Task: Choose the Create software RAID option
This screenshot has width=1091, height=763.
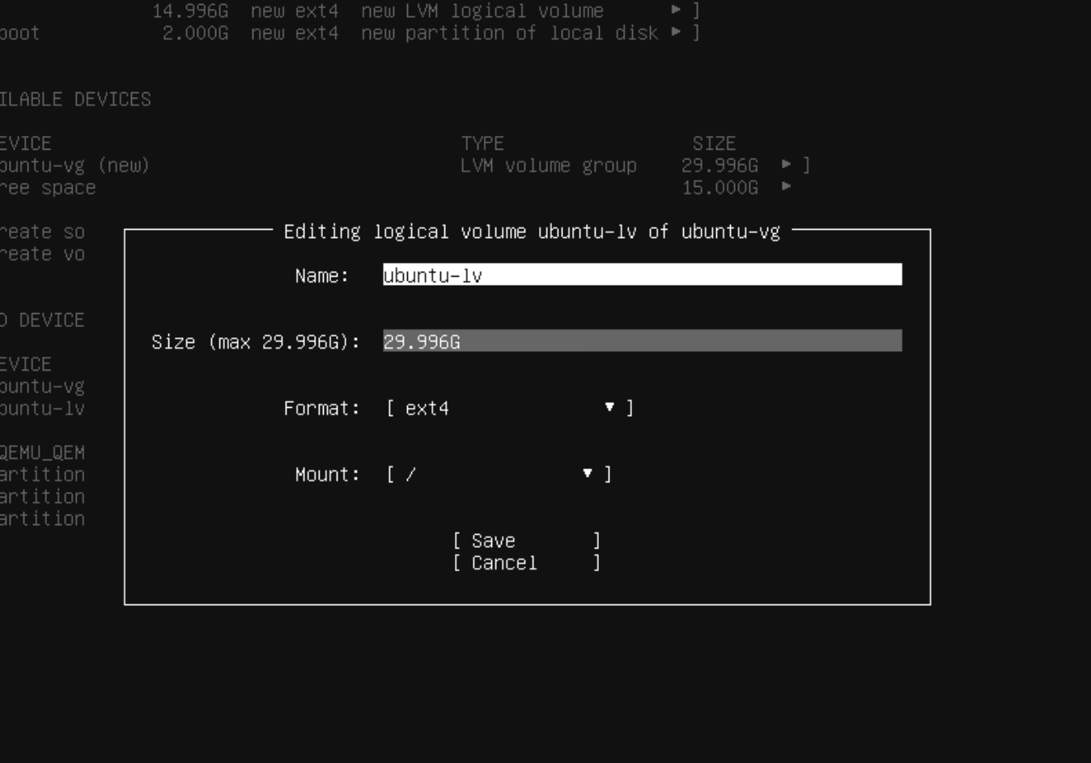Action: click(x=42, y=231)
